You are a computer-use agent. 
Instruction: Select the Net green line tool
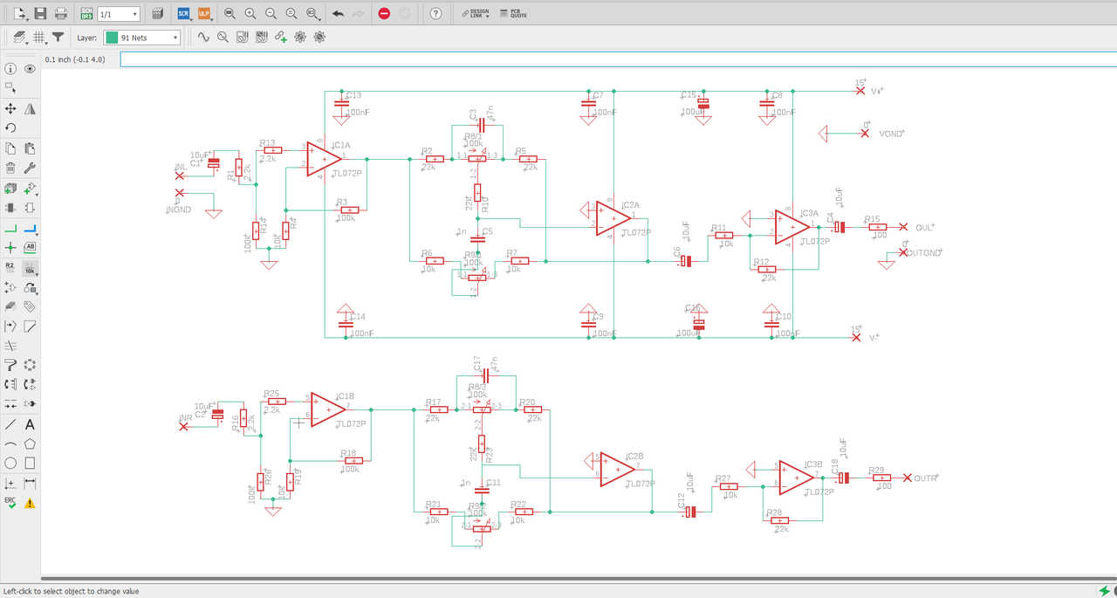[10, 228]
